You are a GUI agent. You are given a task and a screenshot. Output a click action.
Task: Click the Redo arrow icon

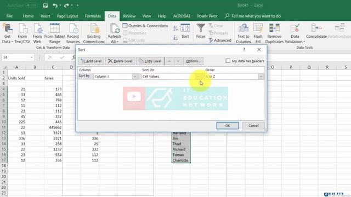66,5
